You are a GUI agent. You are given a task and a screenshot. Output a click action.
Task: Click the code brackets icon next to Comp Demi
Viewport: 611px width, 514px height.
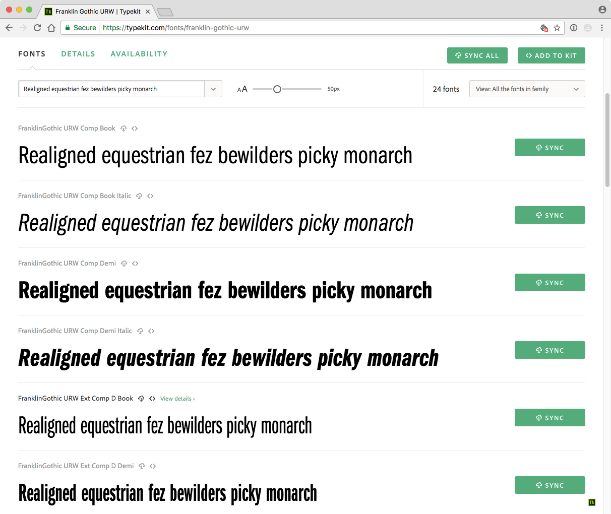(135, 264)
